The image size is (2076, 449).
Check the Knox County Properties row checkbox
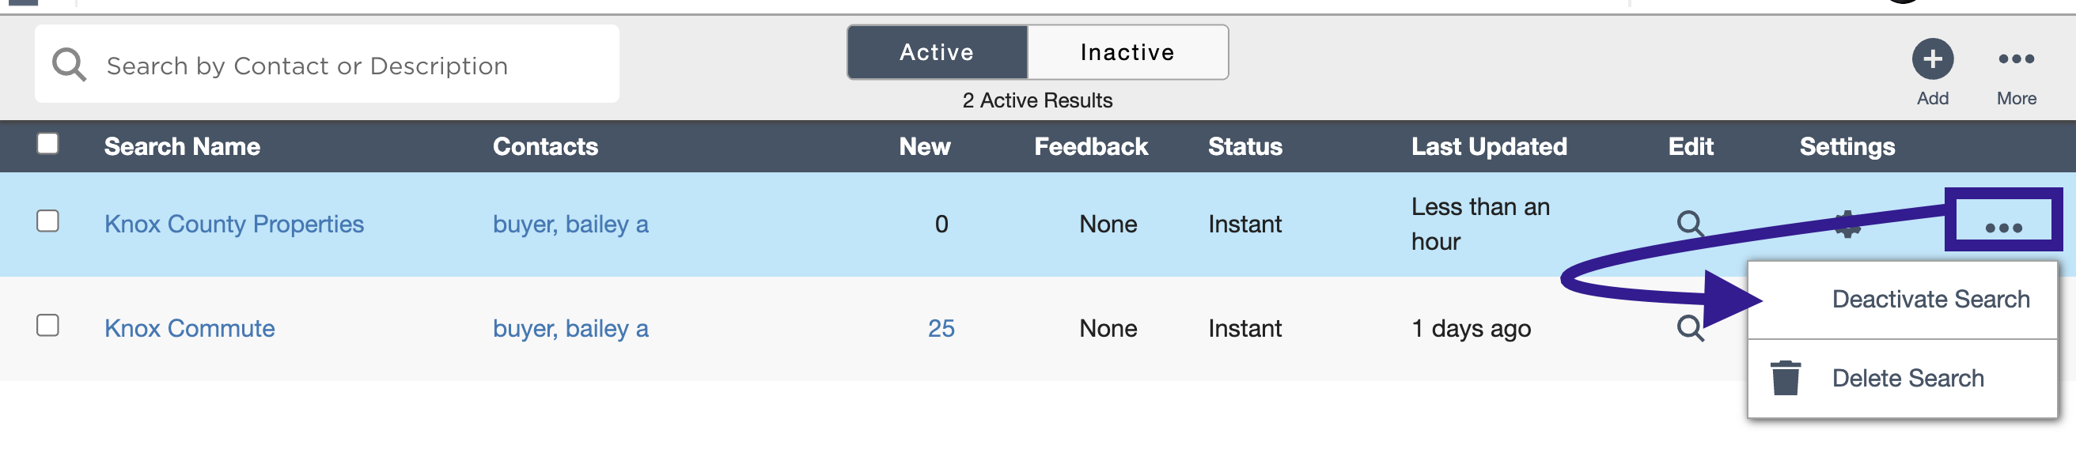click(x=47, y=221)
